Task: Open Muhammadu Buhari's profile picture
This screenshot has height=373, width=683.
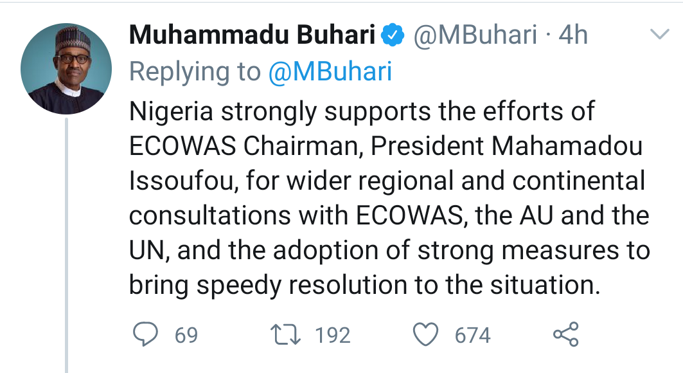Action: pos(66,69)
